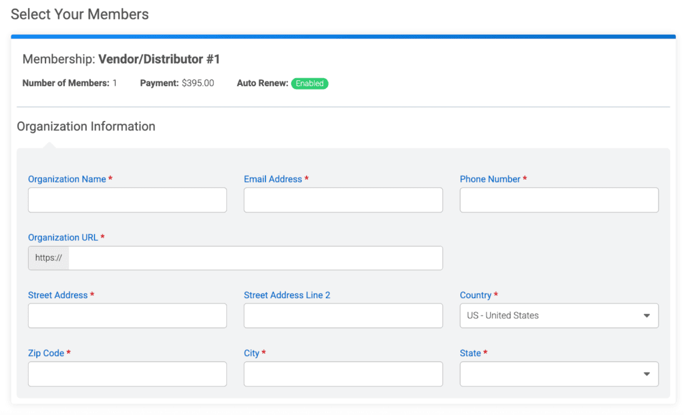This screenshot has width=684, height=415.
Task: Click the Email Address label text
Action: click(273, 179)
